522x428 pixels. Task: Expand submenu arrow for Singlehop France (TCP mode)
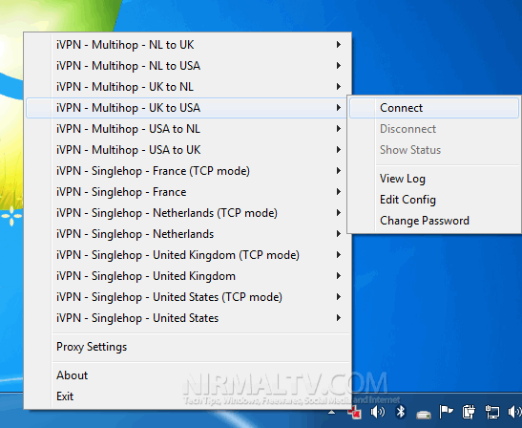(x=339, y=170)
